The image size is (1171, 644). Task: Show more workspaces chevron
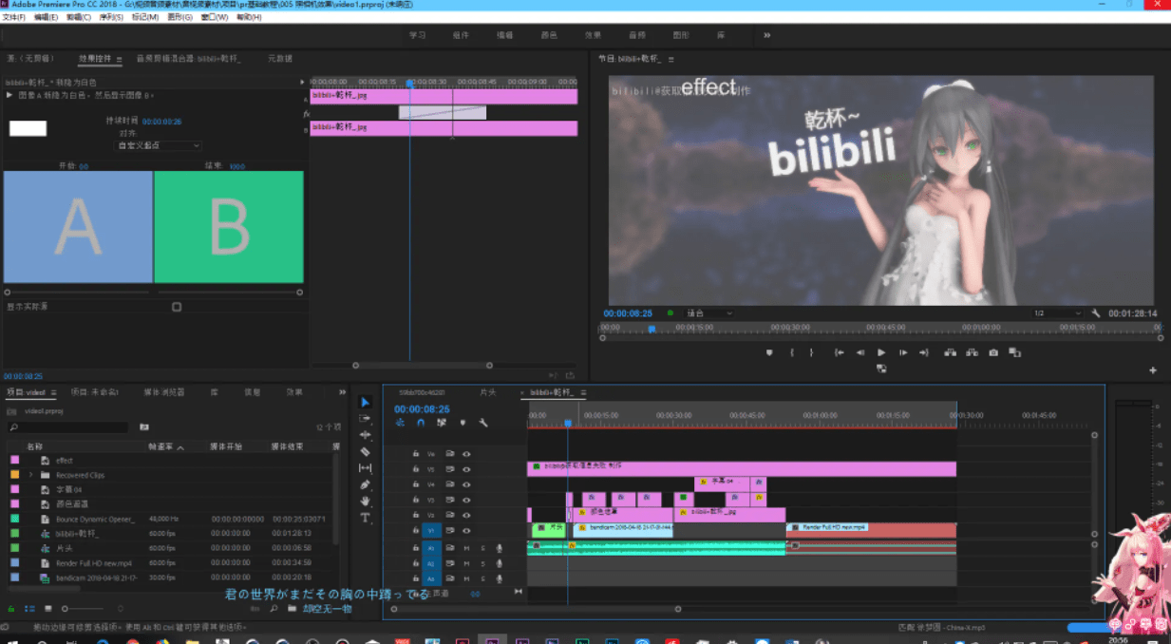tap(766, 35)
